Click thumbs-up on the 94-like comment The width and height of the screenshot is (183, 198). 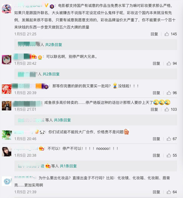tap(169, 63)
